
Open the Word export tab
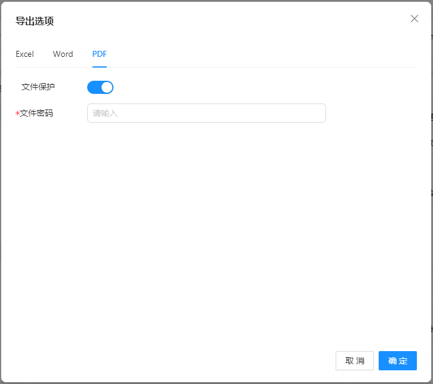click(x=63, y=54)
